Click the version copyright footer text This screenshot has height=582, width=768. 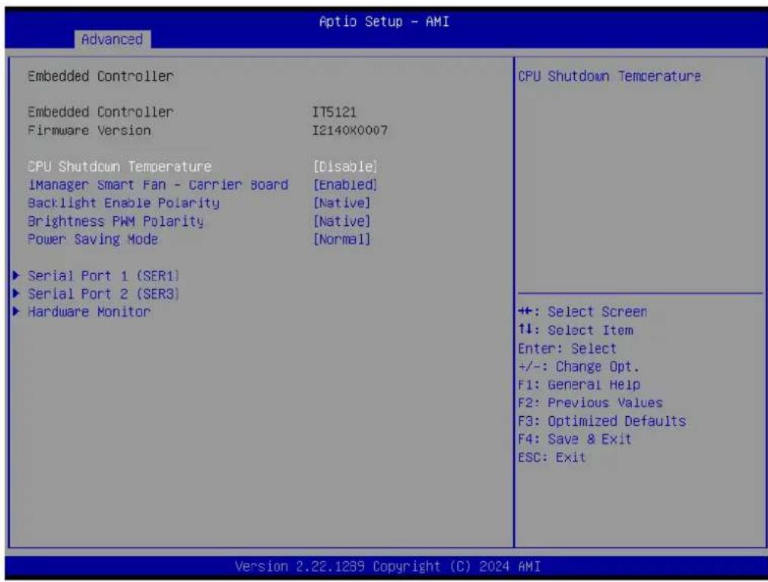click(x=388, y=567)
